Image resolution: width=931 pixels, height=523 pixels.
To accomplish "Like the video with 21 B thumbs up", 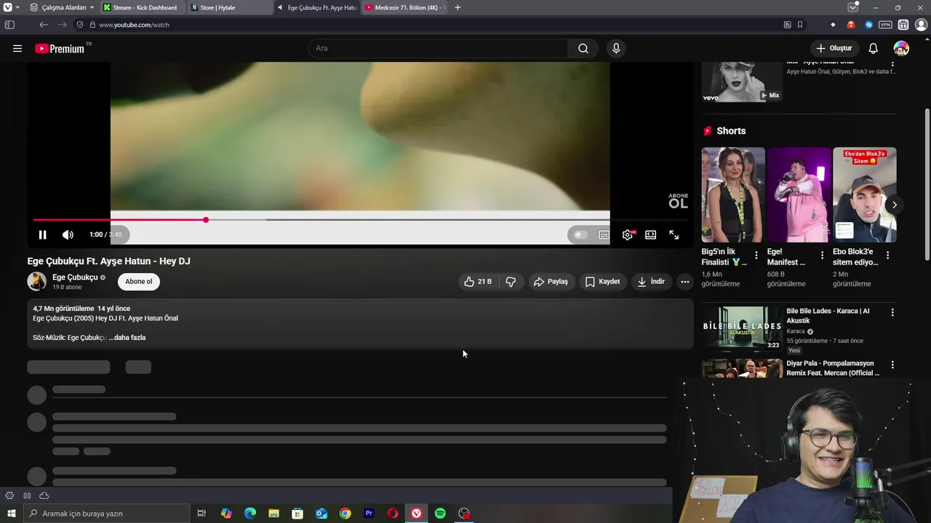I will [478, 282].
